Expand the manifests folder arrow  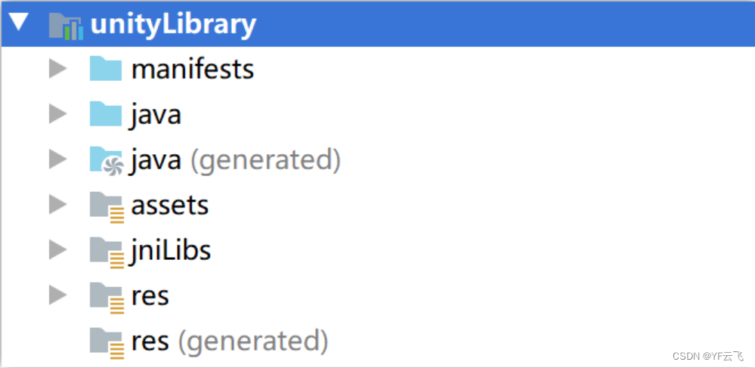(57, 69)
